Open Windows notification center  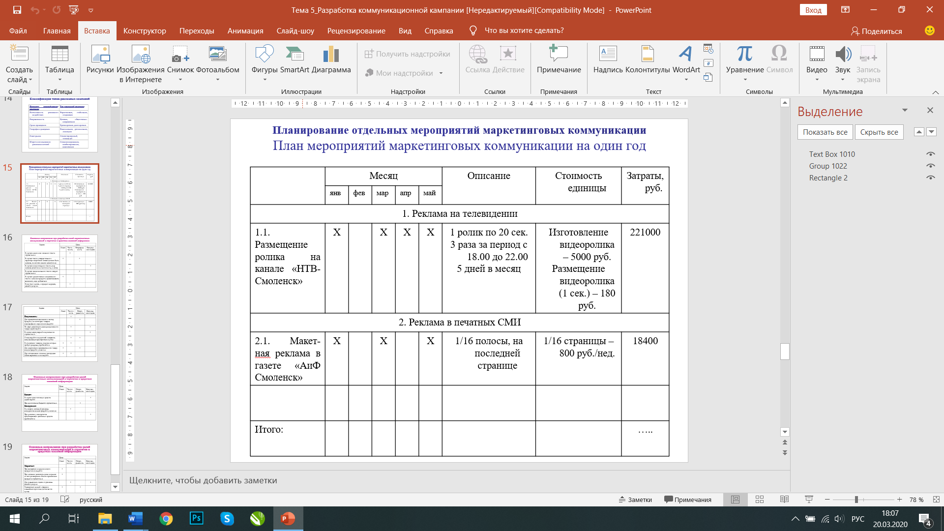tap(925, 519)
